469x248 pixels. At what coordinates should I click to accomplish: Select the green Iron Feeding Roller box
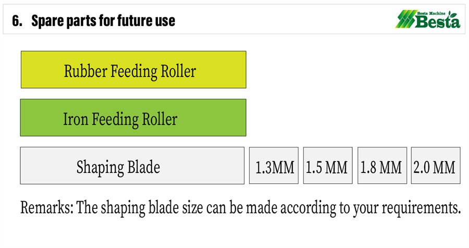[133, 118]
